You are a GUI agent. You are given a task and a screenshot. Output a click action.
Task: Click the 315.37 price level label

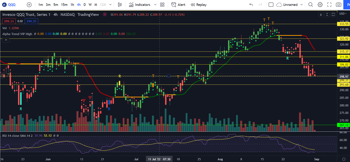pyautogui.click(x=343, y=51)
